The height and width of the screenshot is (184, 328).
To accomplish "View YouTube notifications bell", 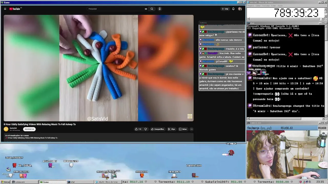I will click(233, 9).
